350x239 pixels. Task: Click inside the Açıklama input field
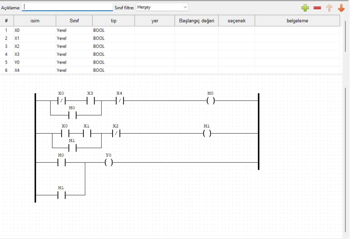67,7
